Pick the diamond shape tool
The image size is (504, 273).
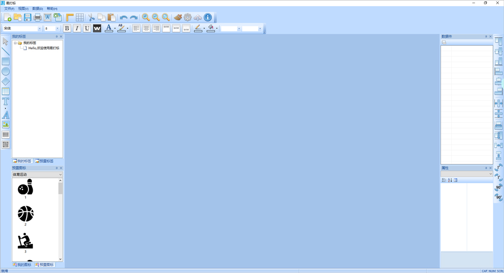pos(6,81)
